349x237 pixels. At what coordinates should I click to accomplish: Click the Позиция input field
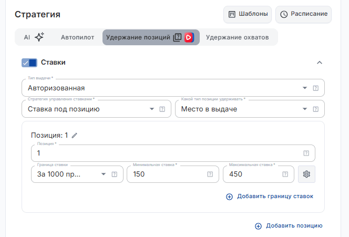[173, 153]
